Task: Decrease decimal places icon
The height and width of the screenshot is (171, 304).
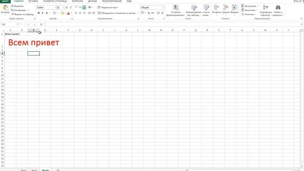Action: pos(162,13)
